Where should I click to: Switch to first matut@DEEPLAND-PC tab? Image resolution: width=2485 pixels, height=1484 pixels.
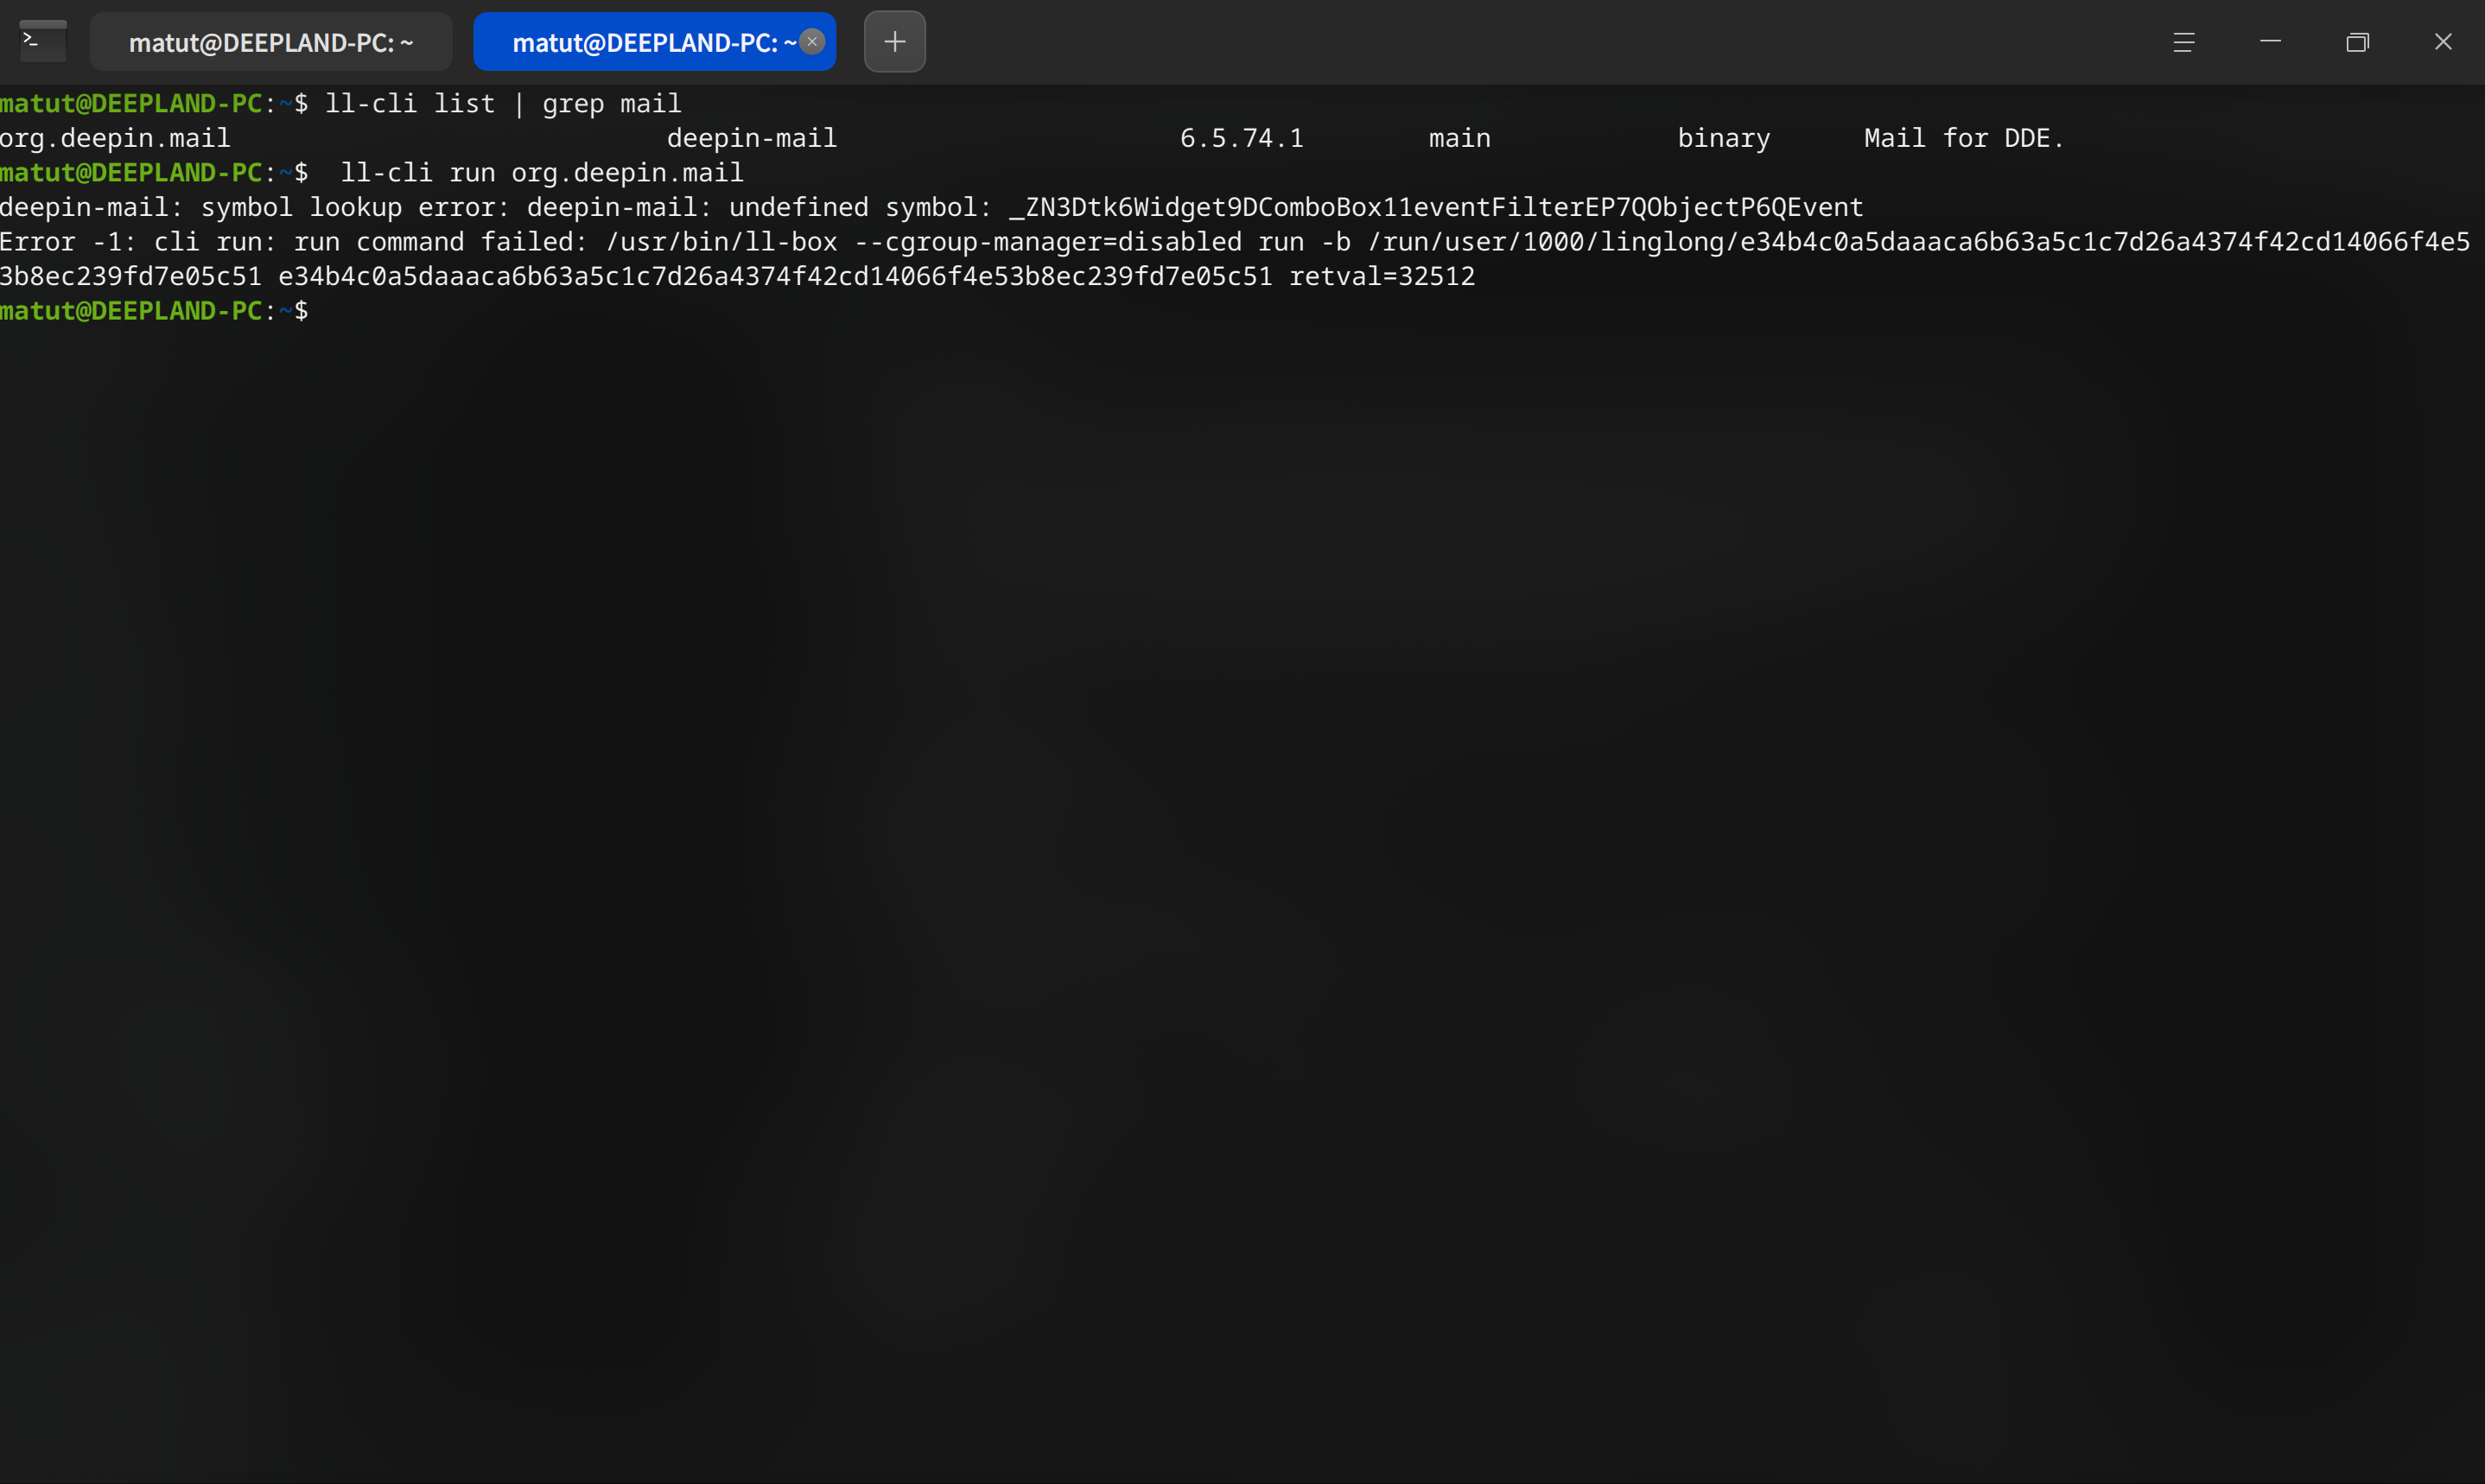pos(271,42)
